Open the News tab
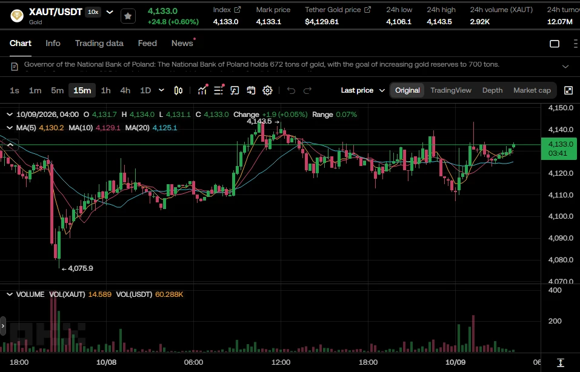 [x=182, y=43]
